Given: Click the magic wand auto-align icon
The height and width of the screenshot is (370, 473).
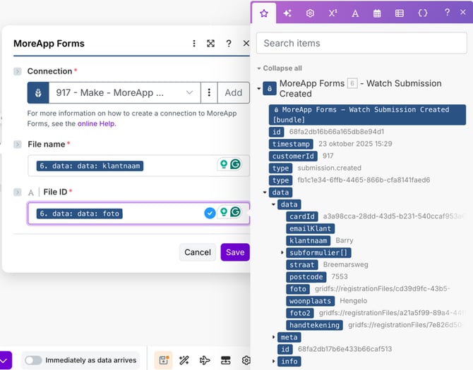Looking at the screenshot, I should pos(184,360).
